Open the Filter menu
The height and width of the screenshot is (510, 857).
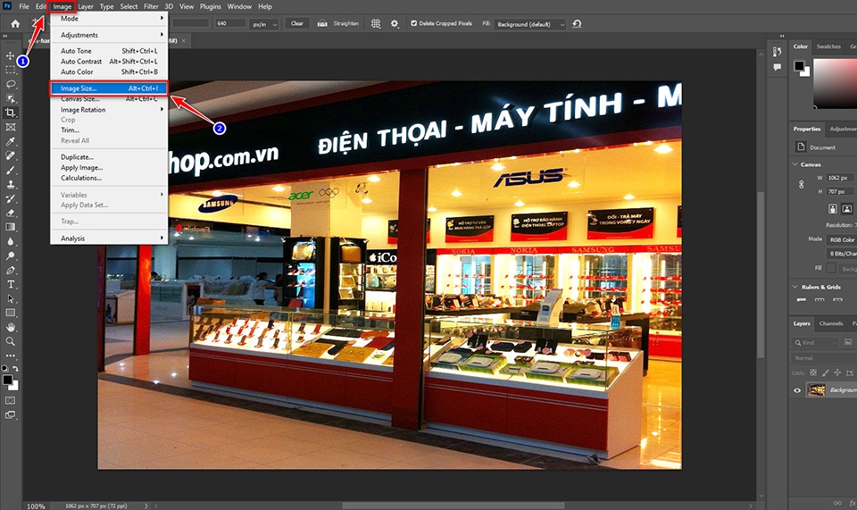[x=151, y=6]
